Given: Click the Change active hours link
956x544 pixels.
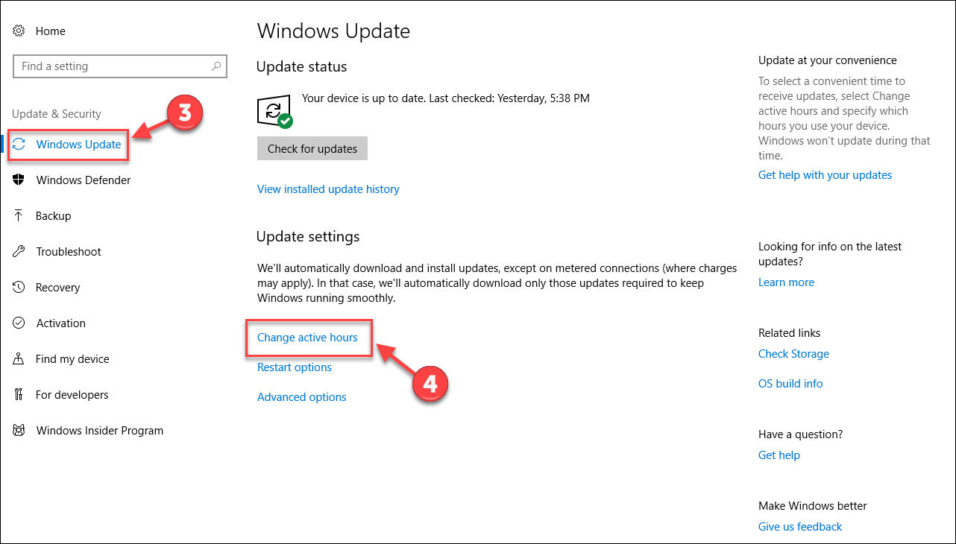Looking at the screenshot, I should pyautogui.click(x=307, y=338).
